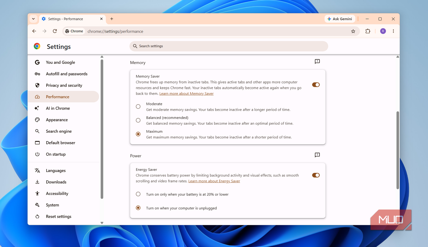Select Performance in the sidebar
This screenshot has height=247, width=428.
click(64, 97)
